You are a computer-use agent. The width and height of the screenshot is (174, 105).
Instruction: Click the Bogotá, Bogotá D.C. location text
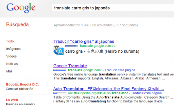pos(22,84)
